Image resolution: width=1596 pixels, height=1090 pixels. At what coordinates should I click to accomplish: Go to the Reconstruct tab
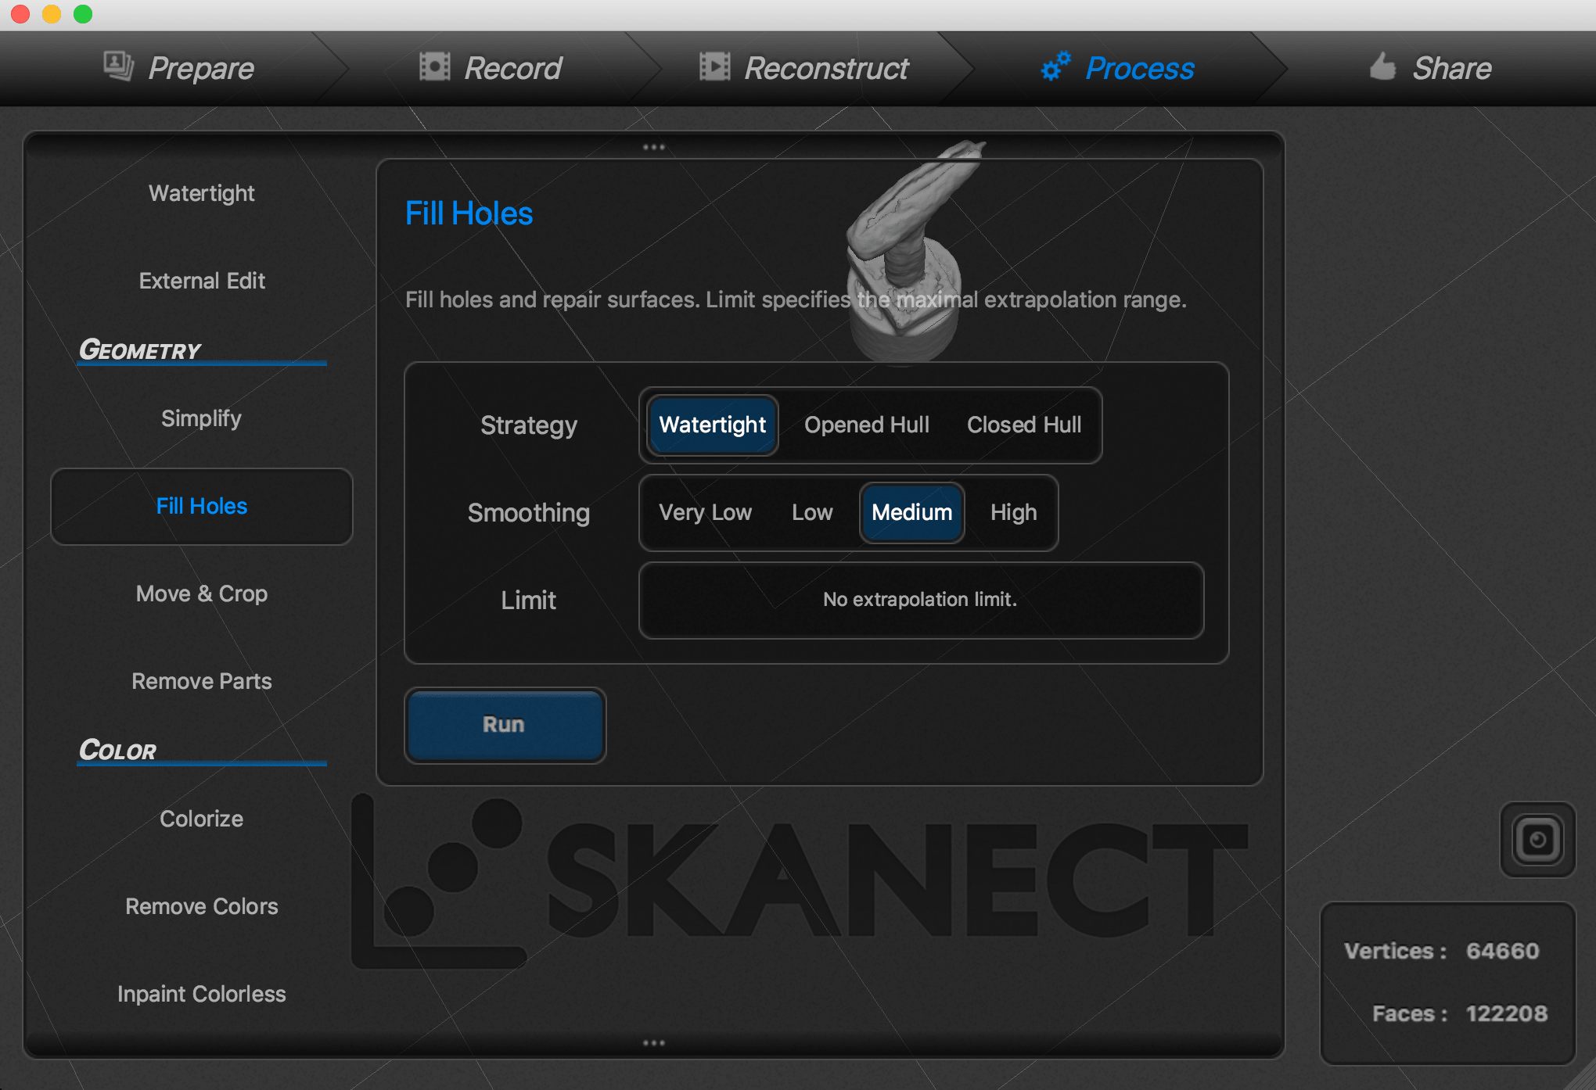click(803, 68)
